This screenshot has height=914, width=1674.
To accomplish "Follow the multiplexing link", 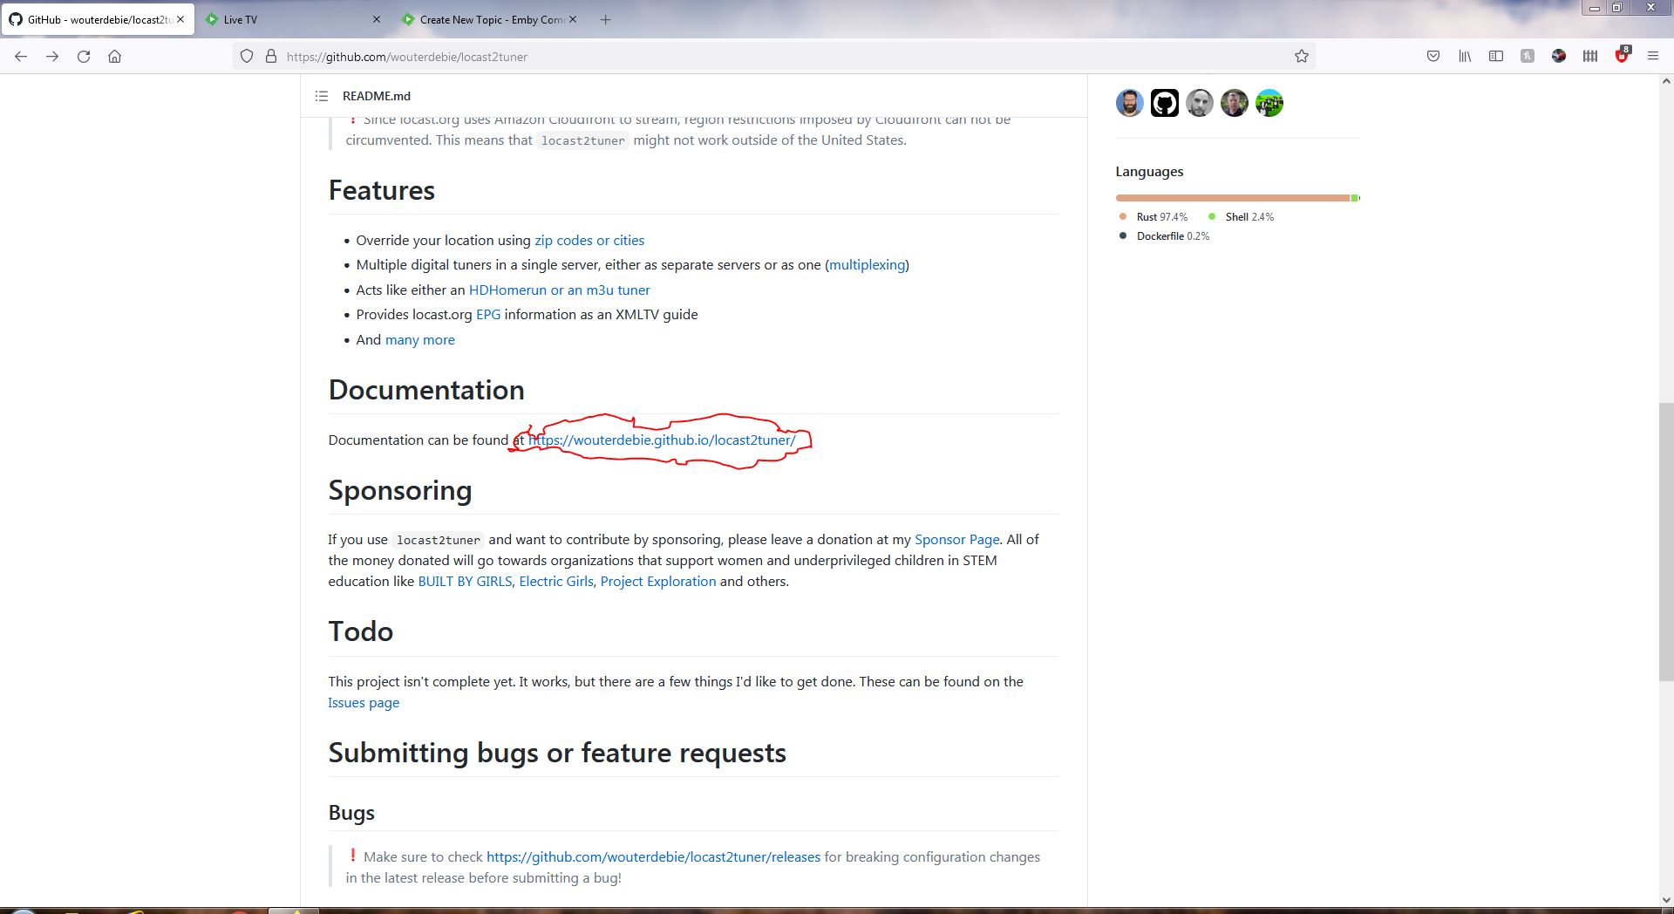I will point(867,265).
